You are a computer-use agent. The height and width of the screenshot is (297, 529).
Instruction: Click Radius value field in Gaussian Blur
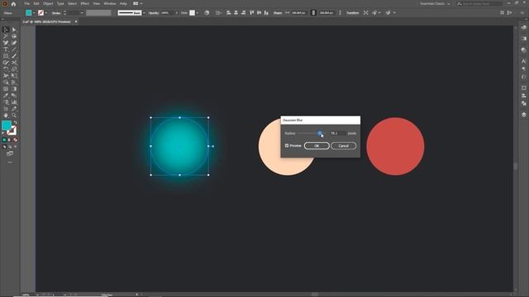point(338,134)
